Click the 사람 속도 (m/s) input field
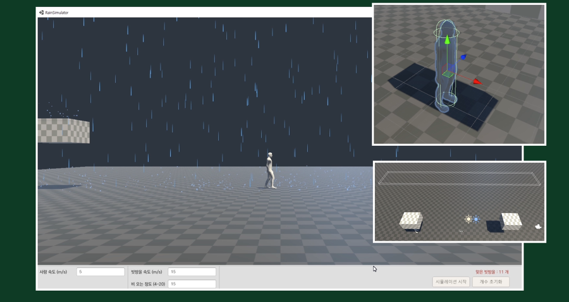 click(101, 272)
